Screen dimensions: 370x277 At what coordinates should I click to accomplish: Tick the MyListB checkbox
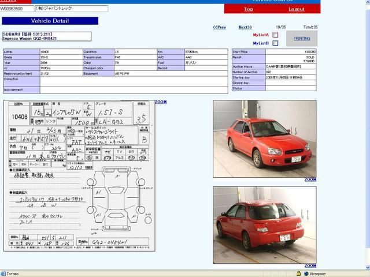[x=275, y=43]
